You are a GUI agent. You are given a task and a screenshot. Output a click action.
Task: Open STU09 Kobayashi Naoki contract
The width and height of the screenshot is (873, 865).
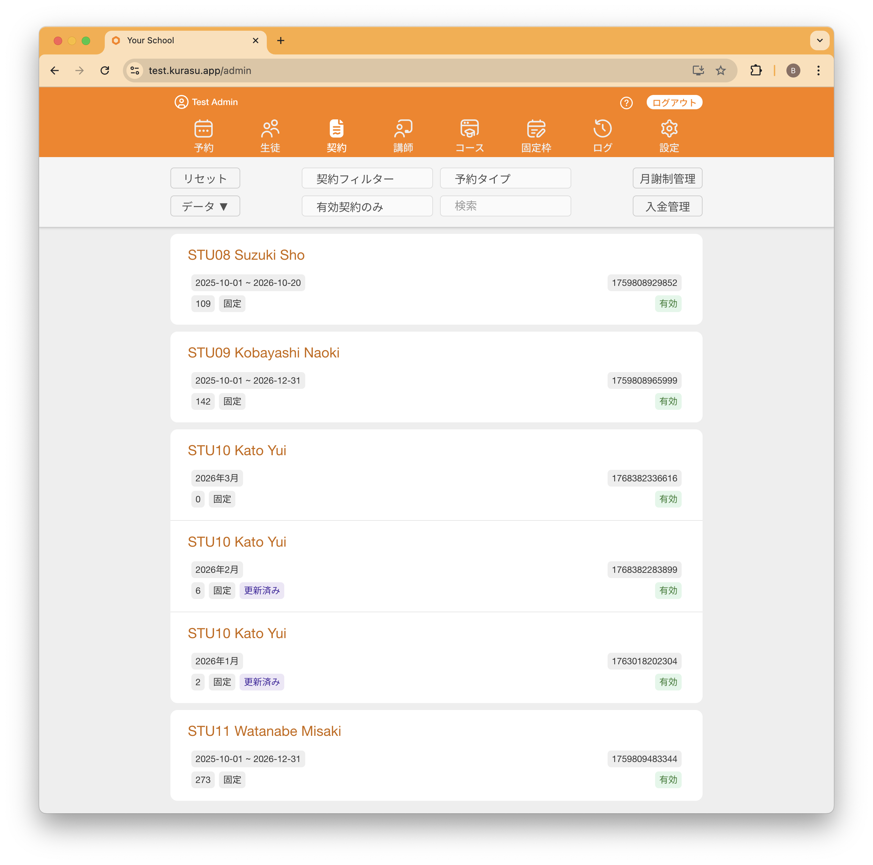(x=263, y=353)
